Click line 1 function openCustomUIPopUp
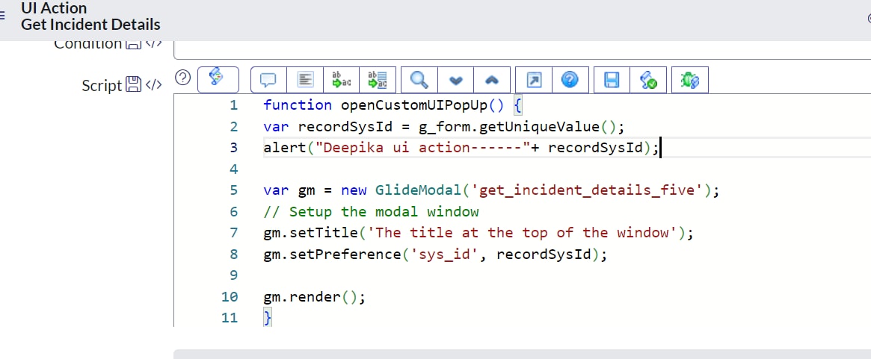Viewport: 871px width, 359px height. click(x=393, y=105)
